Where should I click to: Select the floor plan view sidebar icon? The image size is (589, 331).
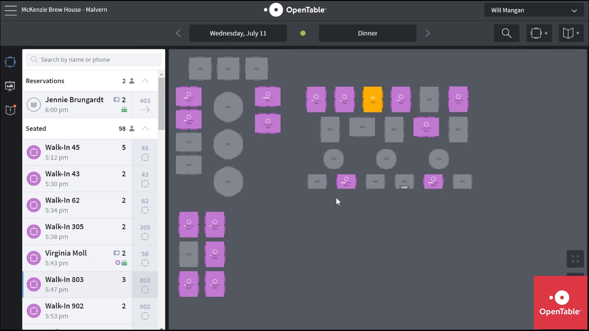click(x=10, y=62)
